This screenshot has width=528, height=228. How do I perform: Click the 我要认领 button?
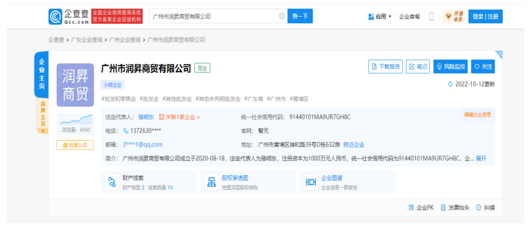(x=75, y=145)
